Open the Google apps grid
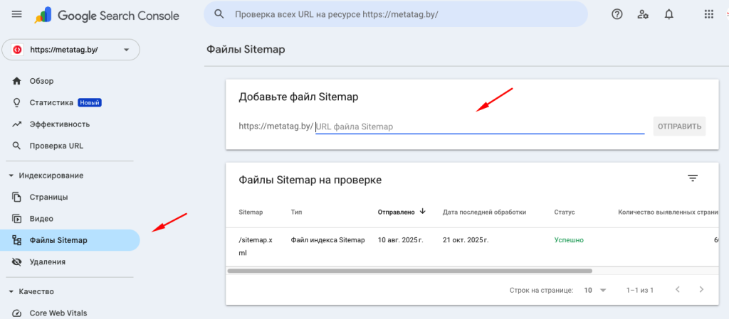729x319 pixels. (x=708, y=14)
